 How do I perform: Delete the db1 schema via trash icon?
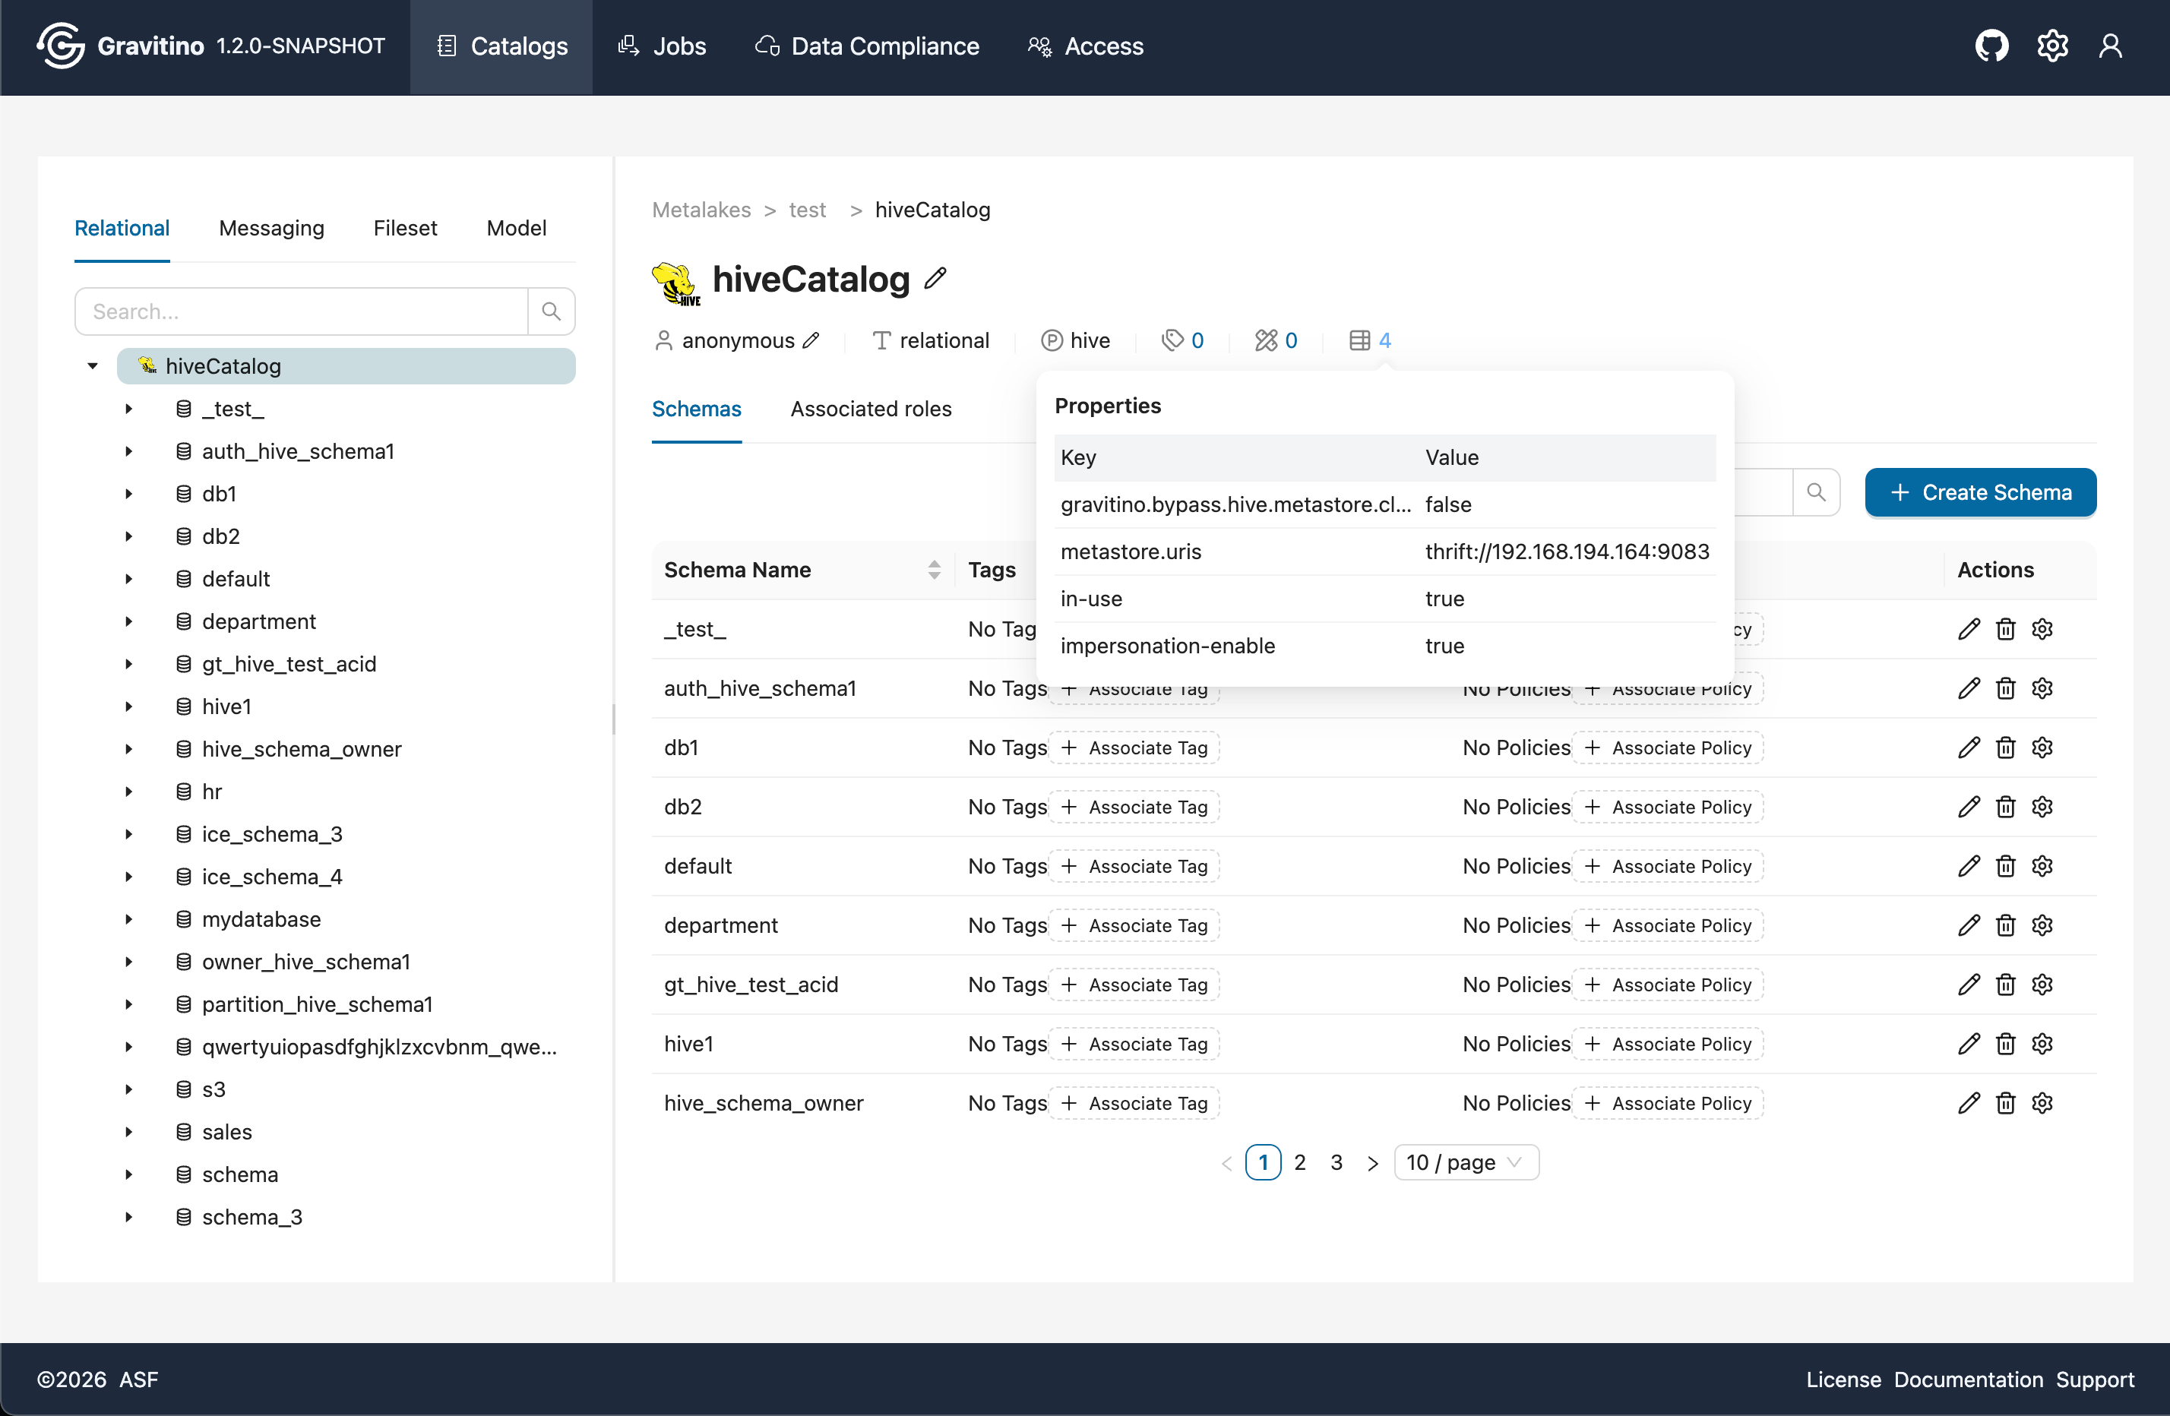pyautogui.click(x=2005, y=748)
